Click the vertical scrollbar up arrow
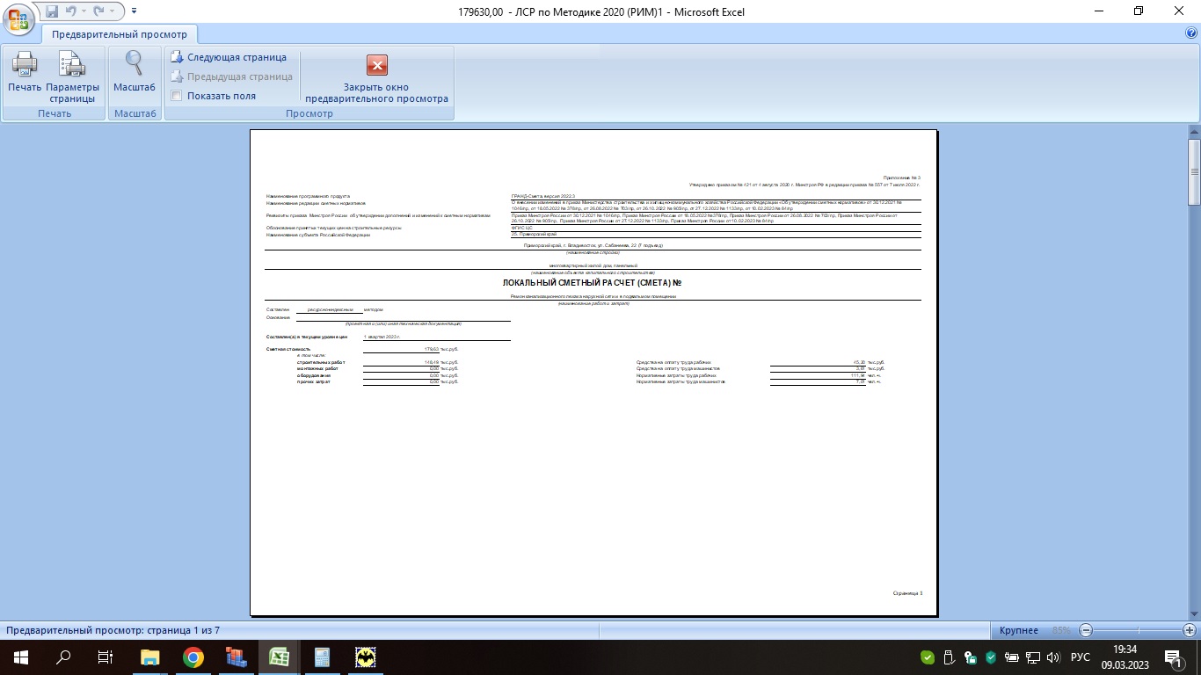This screenshot has width=1201, height=675. coord(1194,131)
